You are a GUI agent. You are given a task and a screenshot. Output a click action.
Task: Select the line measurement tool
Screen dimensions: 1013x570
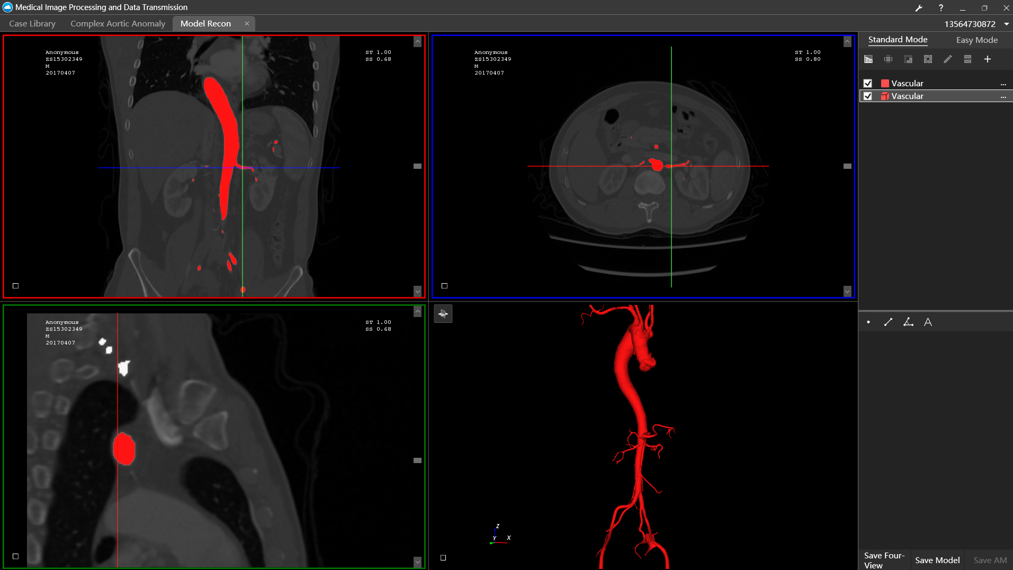[889, 322]
